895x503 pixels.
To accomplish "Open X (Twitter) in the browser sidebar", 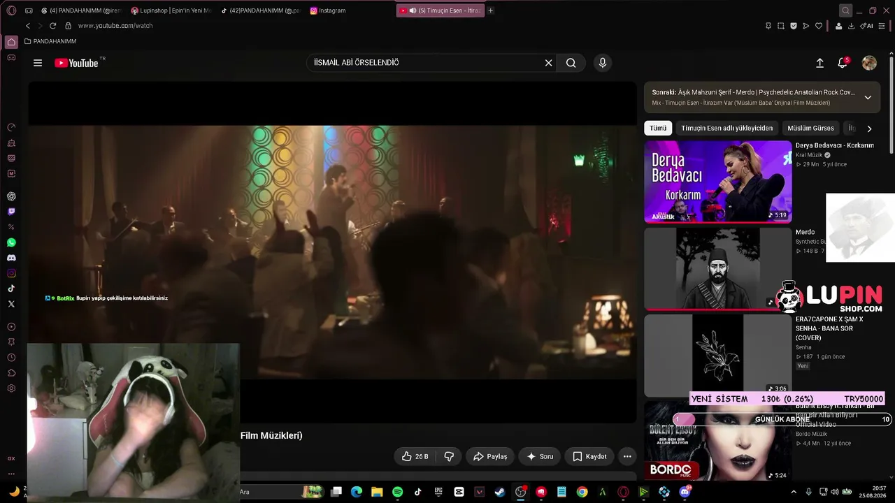I will click(x=11, y=304).
